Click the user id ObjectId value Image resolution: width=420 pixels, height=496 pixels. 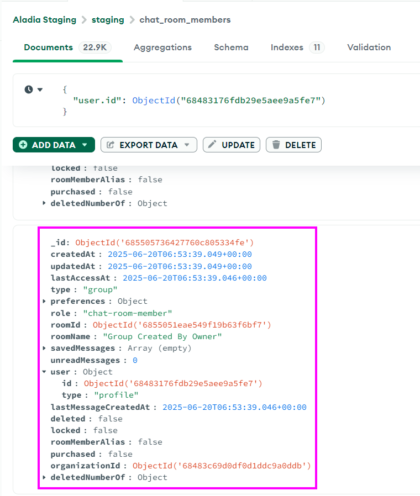pos(173,383)
